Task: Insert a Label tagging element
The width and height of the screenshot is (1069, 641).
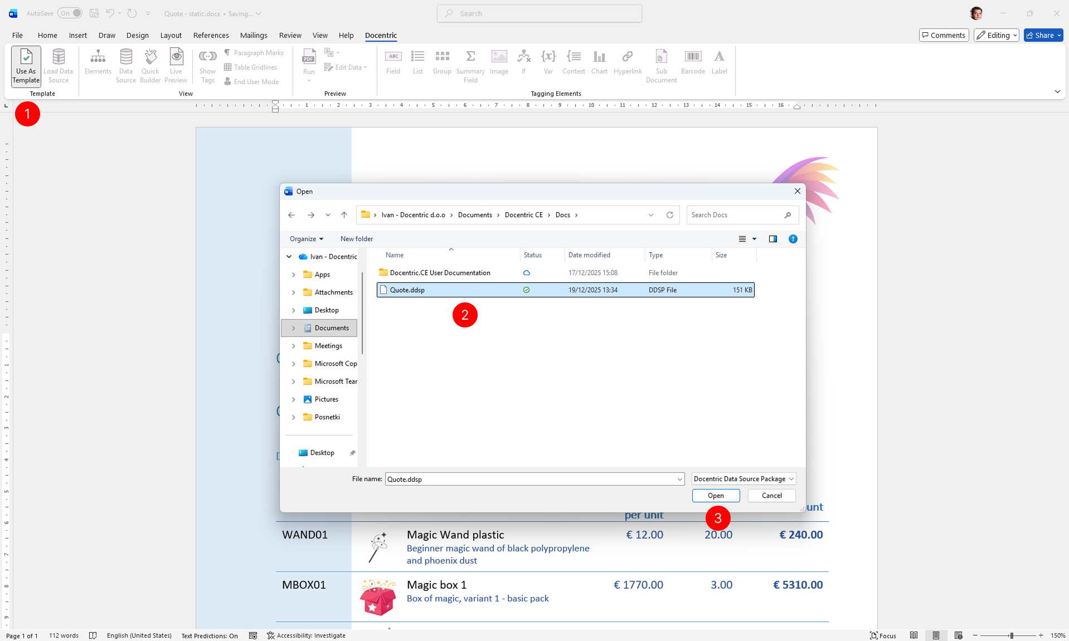Action: click(x=720, y=62)
